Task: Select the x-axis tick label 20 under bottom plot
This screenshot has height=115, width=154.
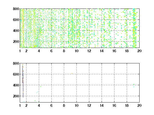Action: click(139, 105)
